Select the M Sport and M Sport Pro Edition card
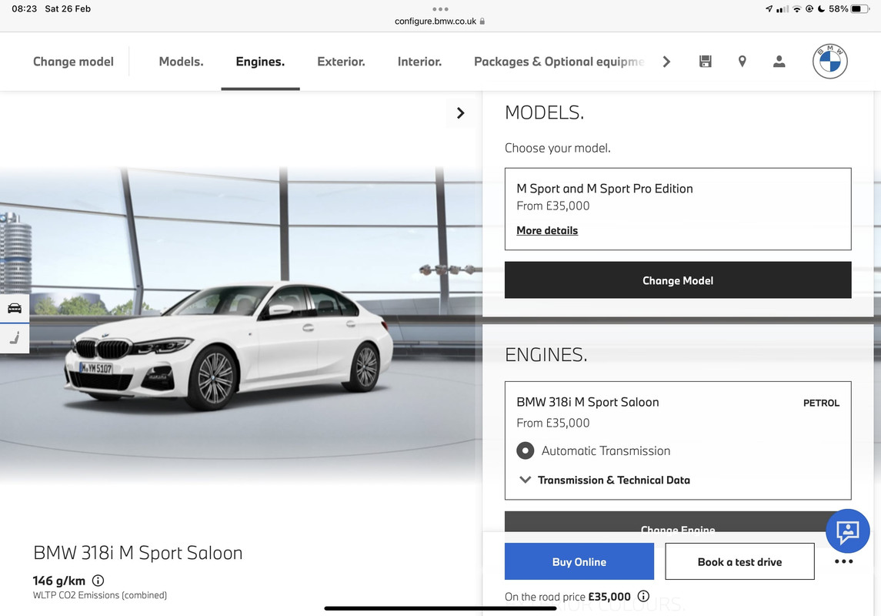 (678, 209)
